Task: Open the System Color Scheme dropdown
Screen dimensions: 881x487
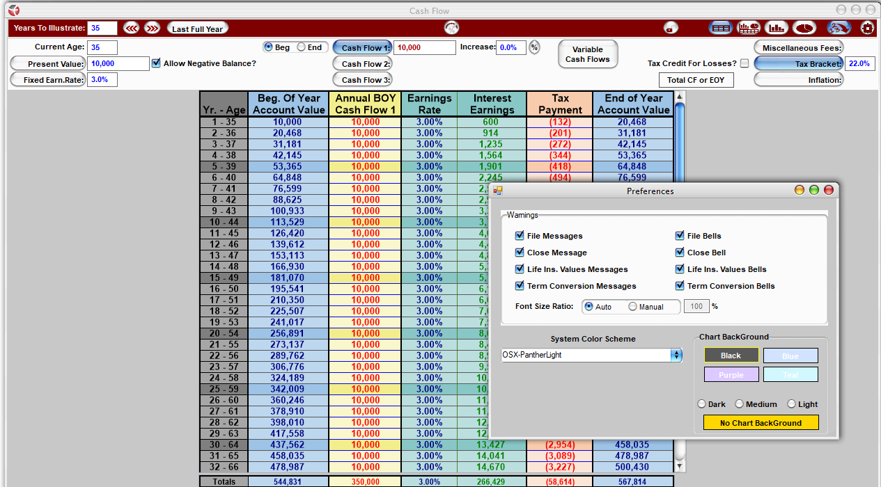Action: coord(676,355)
